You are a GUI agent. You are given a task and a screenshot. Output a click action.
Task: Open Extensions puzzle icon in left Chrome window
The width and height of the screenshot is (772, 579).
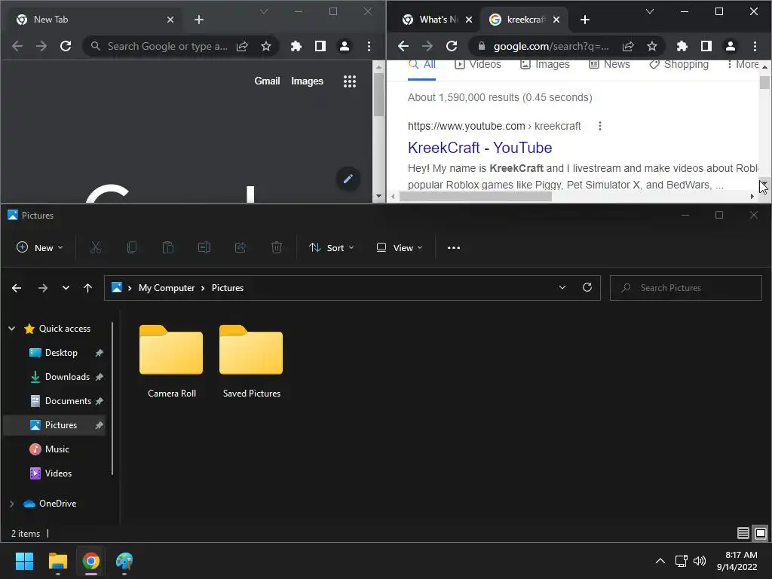(x=296, y=46)
